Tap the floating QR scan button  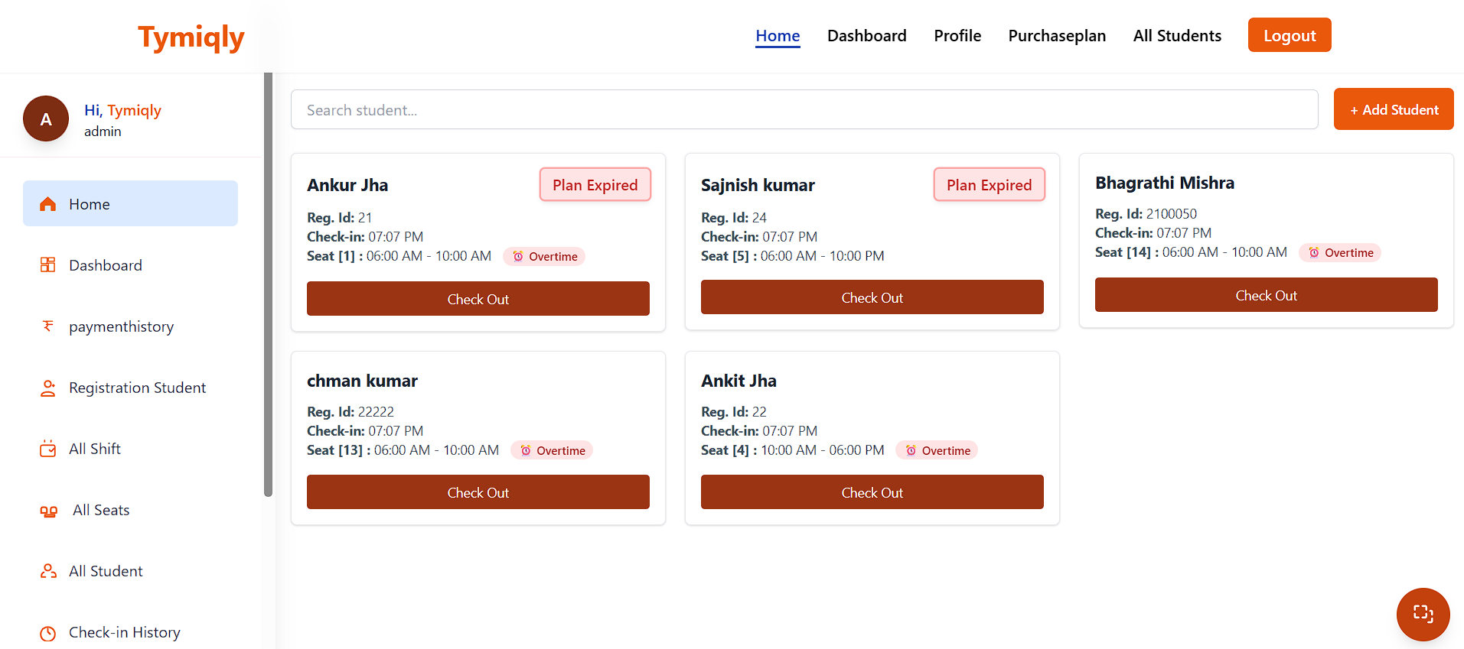(x=1423, y=614)
